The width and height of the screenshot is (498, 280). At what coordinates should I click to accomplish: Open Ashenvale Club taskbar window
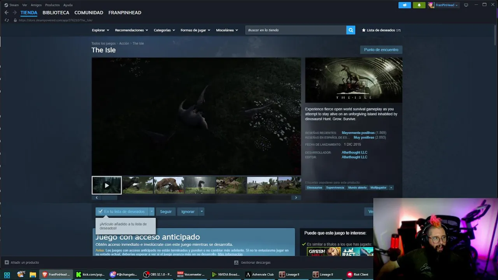(260, 275)
